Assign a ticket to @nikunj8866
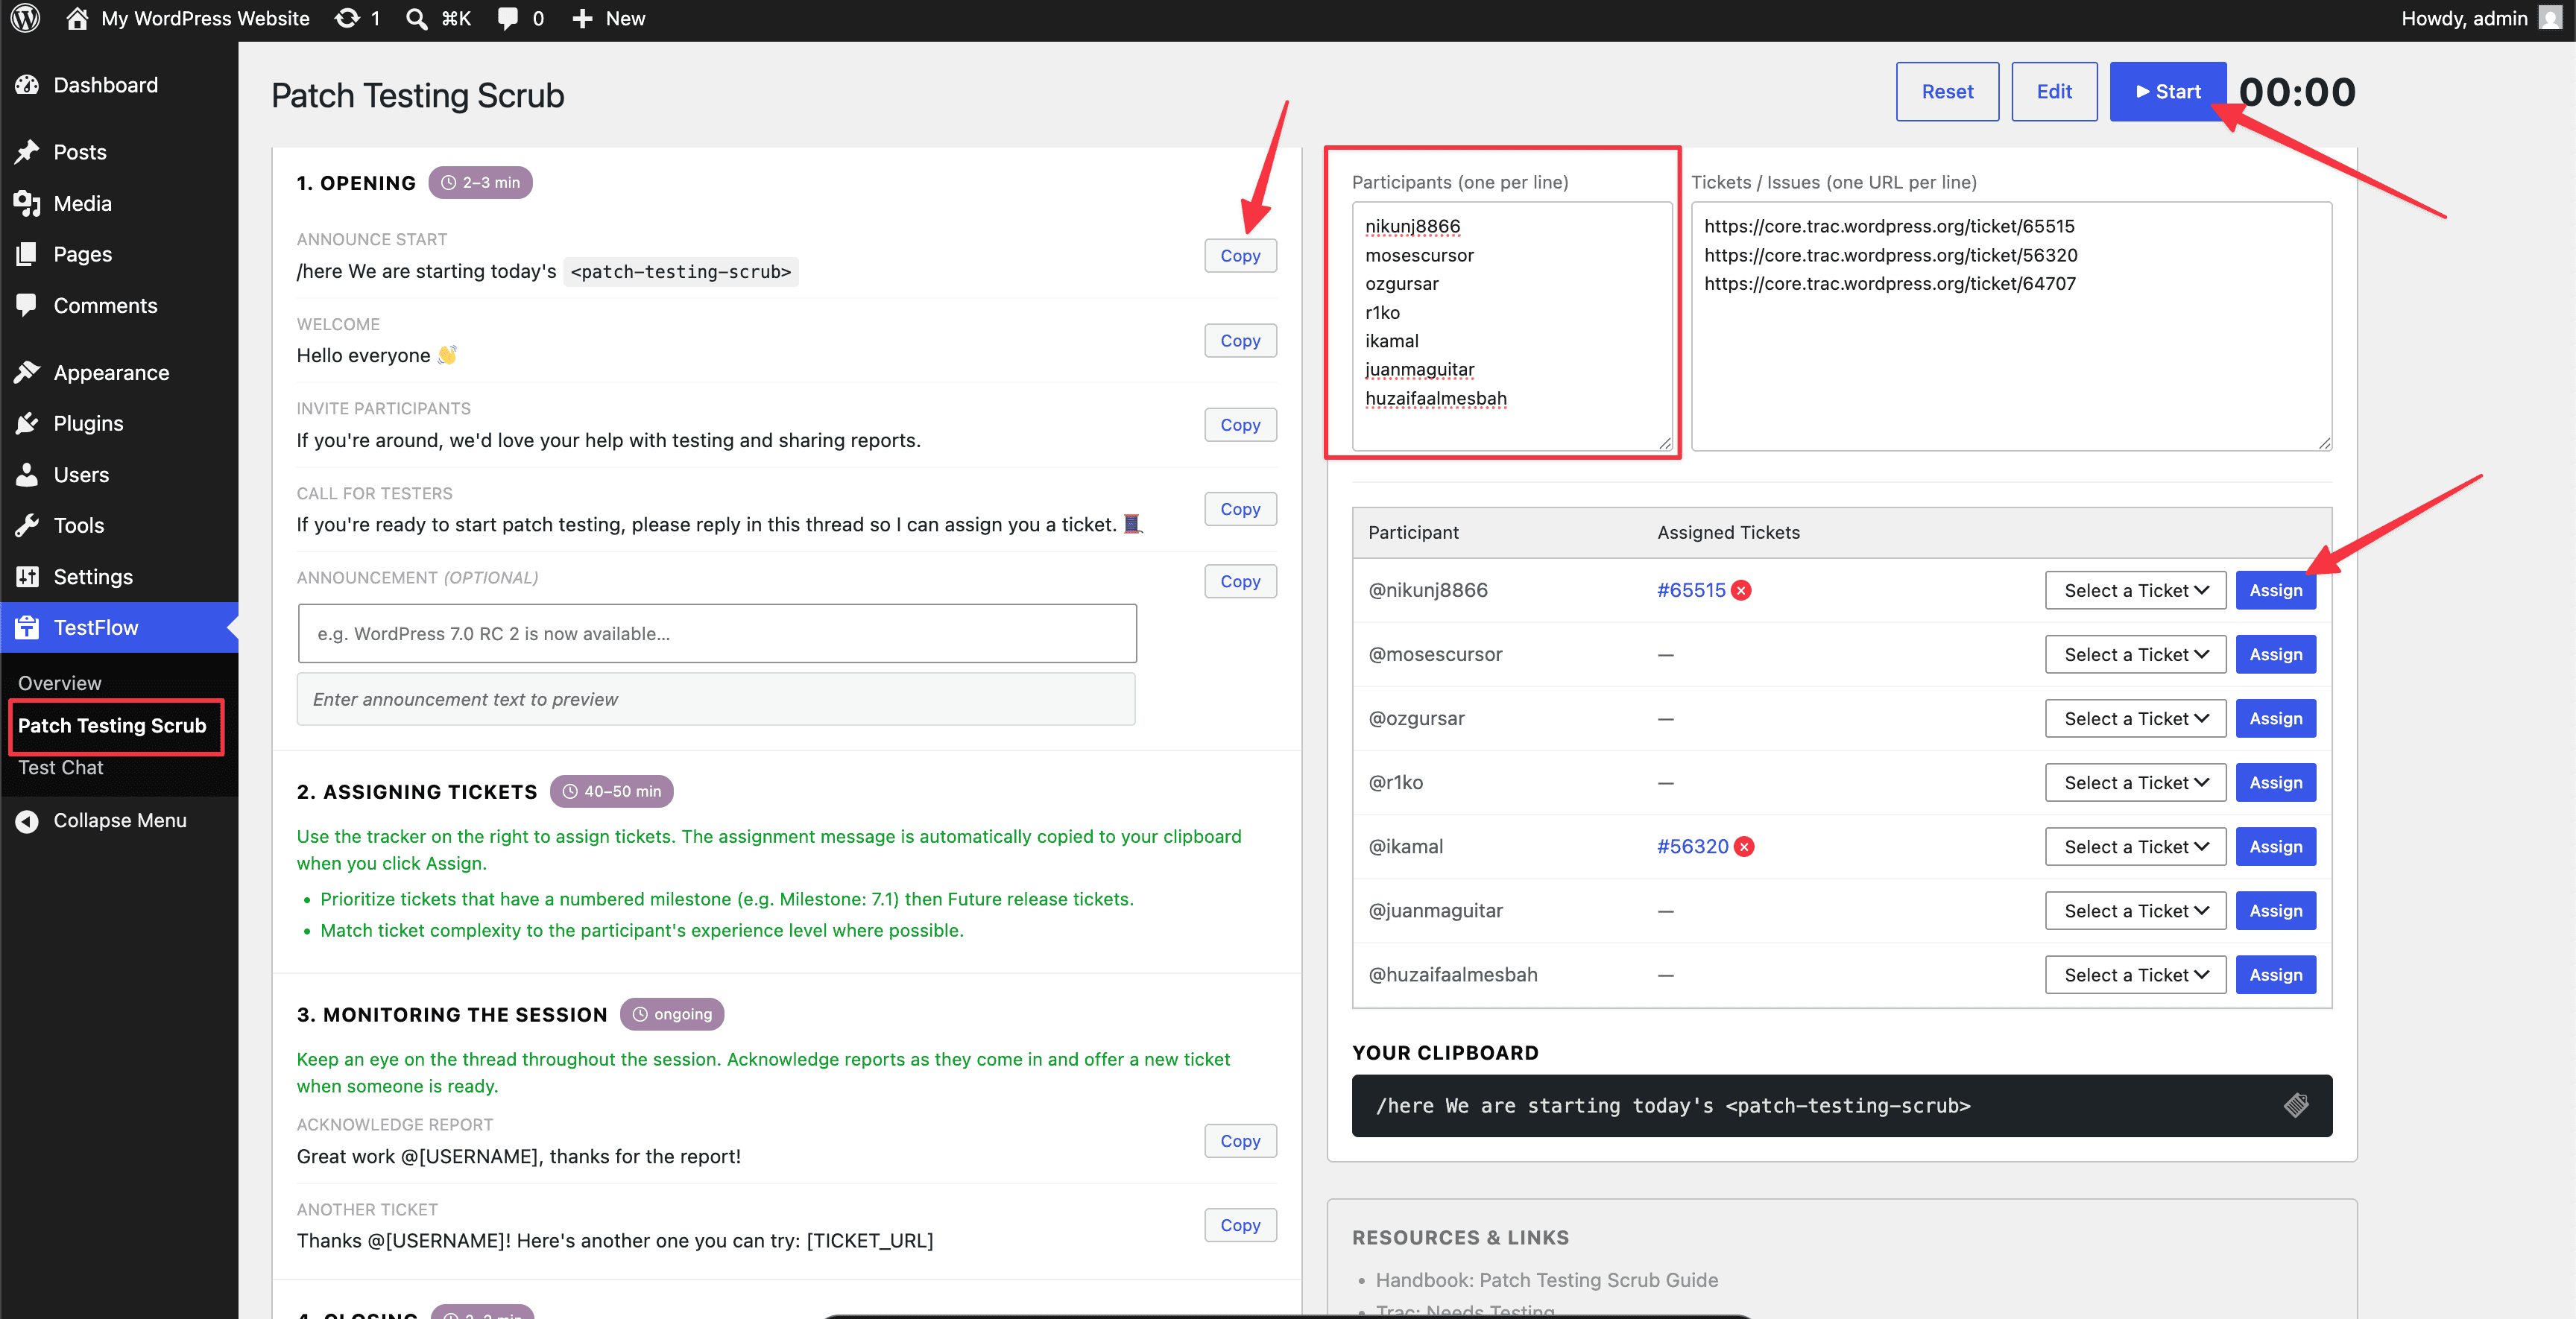This screenshot has height=1319, width=2576. (x=2275, y=590)
